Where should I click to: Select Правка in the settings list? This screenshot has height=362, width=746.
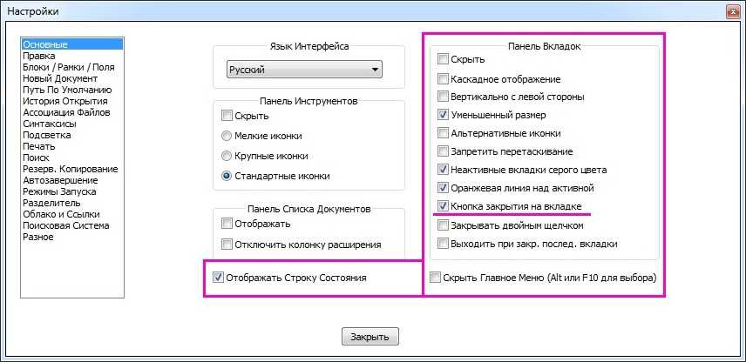coord(39,56)
